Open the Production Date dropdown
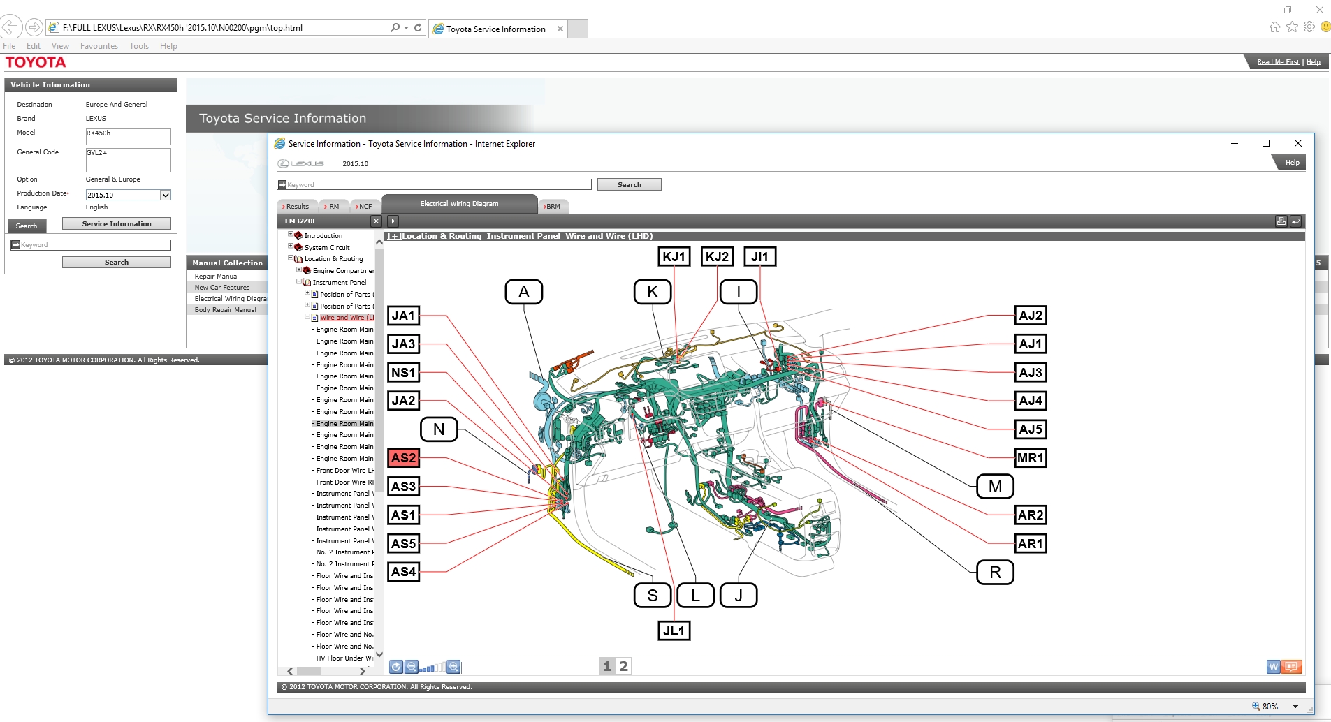The width and height of the screenshot is (1331, 722). pyautogui.click(x=166, y=196)
